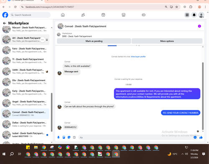This screenshot has width=209, height=164.
Task: Reload the page
Action: [15, 7]
